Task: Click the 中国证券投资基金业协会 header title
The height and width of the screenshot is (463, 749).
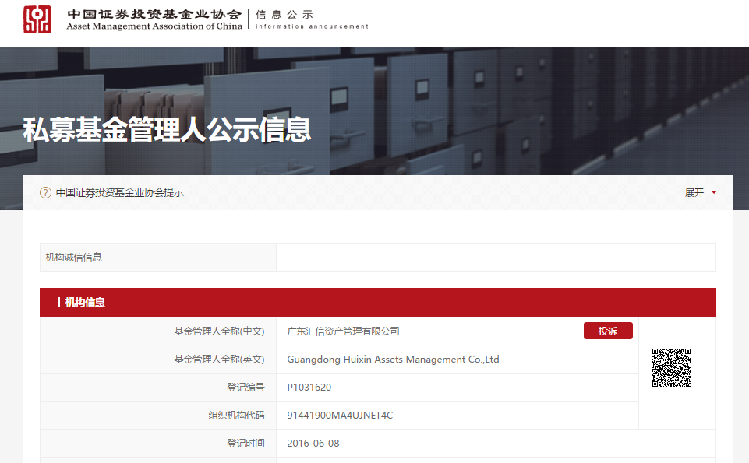Action: coord(154,14)
